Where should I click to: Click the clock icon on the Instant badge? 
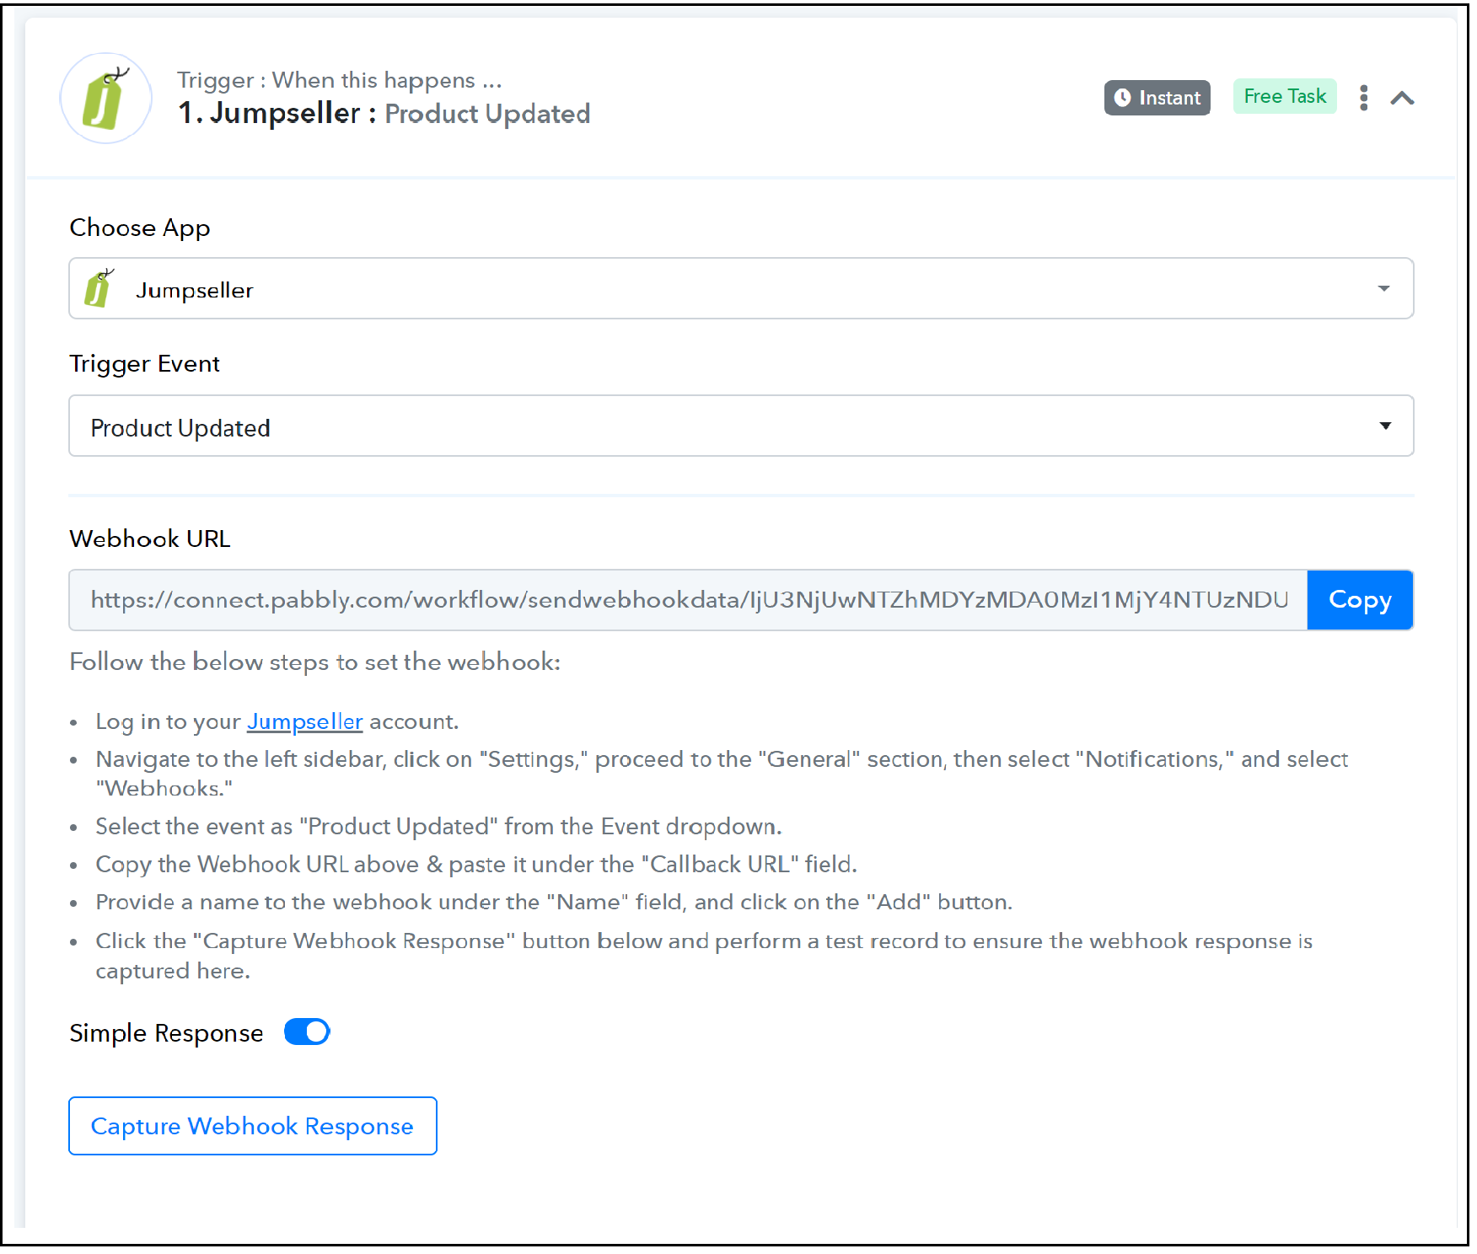(x=1122, y=98)
